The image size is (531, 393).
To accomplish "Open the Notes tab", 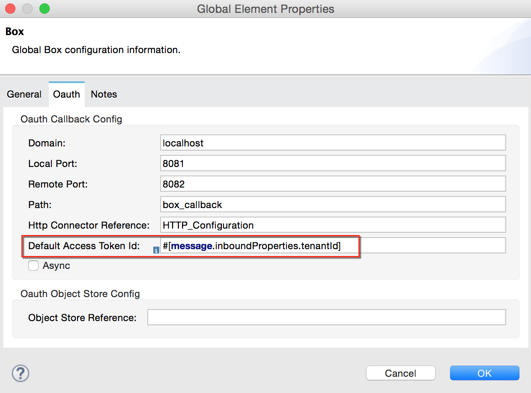I will [x=104, y=94].
